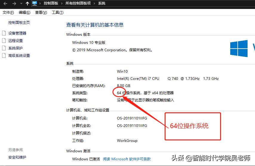Click the 2019 Microsoft Corporation copyright text
This screenshot has height=166, width=255.
(112, 50)
